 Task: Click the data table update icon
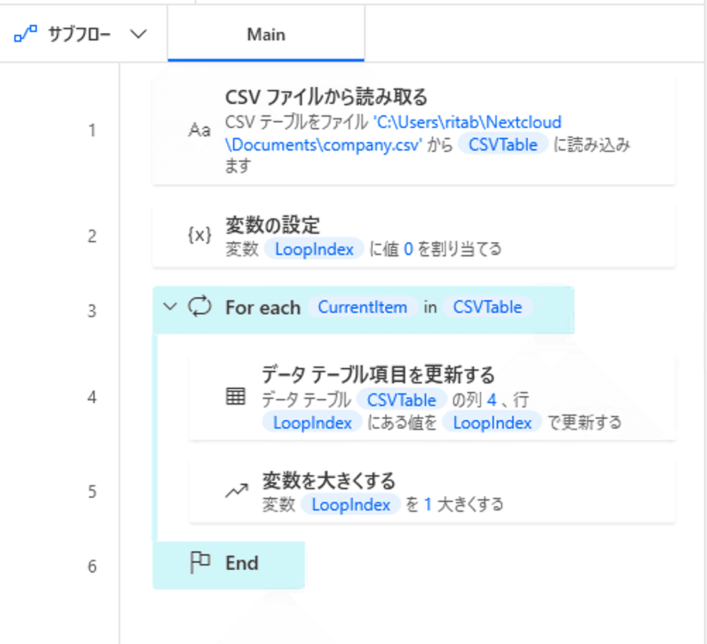pyautogui.click(x=235, y=398)
